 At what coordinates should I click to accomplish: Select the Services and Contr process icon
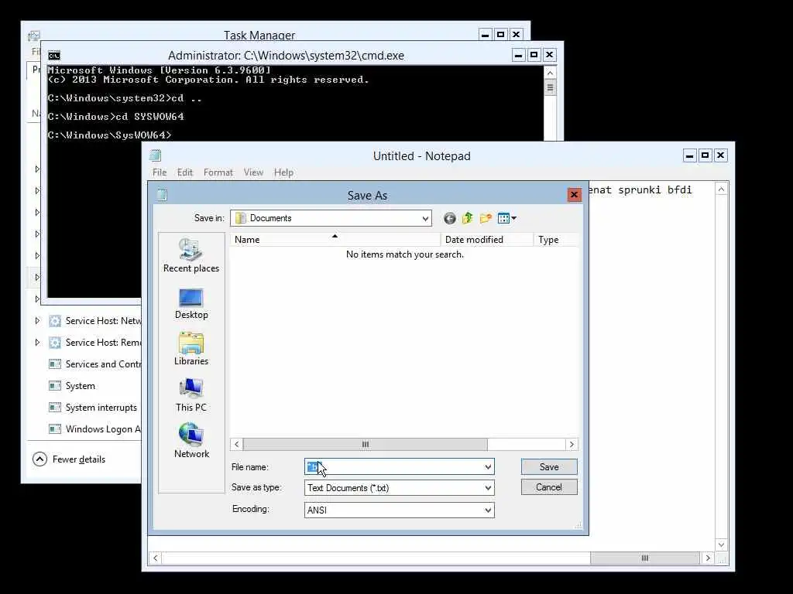55,364
